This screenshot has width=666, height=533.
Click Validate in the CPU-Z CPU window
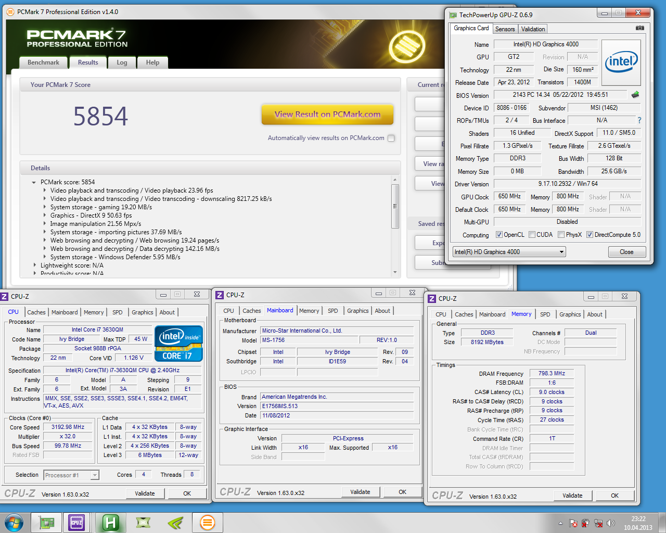[145, 493]
